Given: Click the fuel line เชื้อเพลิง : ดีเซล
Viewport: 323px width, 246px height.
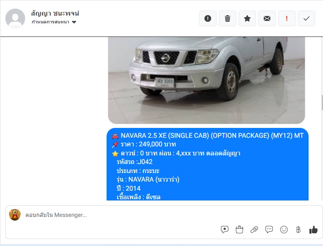Looking at the screenshot, I should tap(138, 197).
